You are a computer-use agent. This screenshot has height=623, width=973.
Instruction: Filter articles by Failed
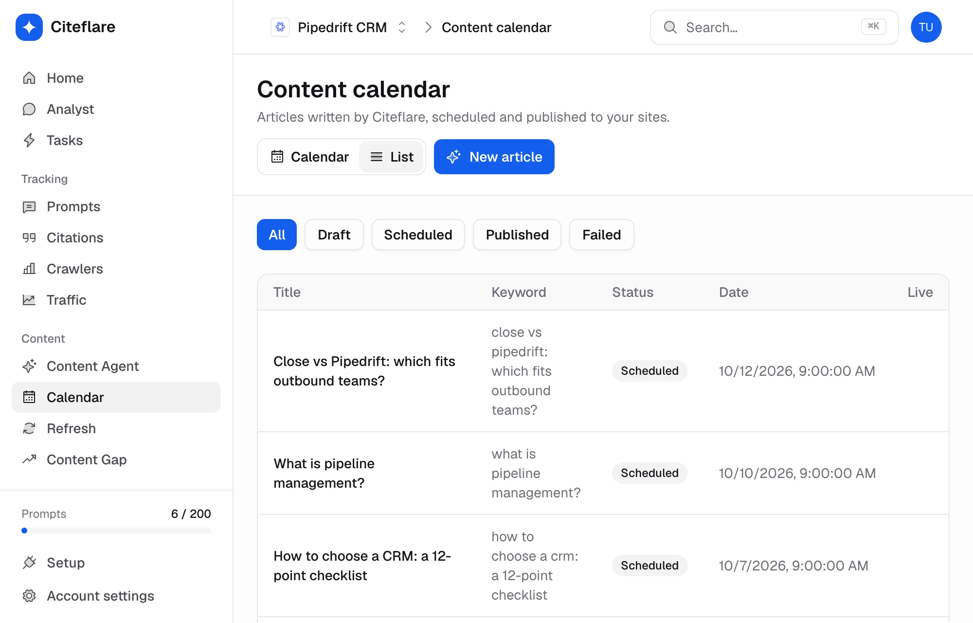[x=602, y=235]
